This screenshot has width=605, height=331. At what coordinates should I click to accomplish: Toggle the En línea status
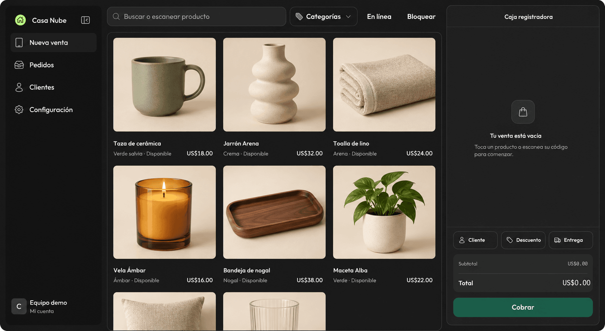tap(379, 16)
